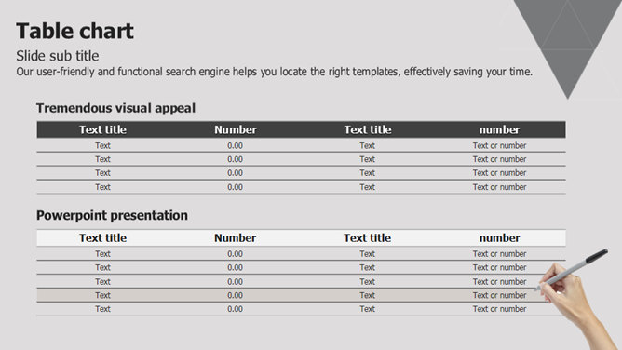The image size is (622, 350).
Task: Select the 'Slide sub title' text
Action: point(58,56)
